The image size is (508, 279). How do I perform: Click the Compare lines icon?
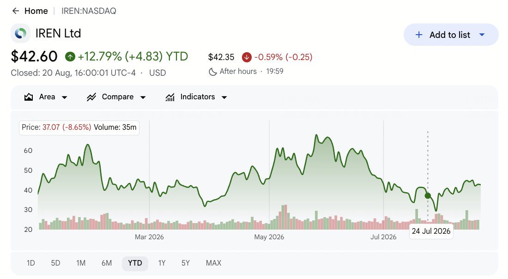tap(91, 97)
